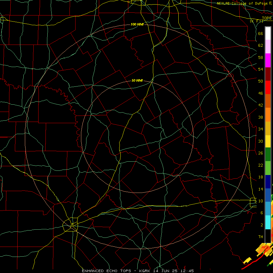Click the legend value '10'
The image size is (273, 273).
(x=261, y=201)
